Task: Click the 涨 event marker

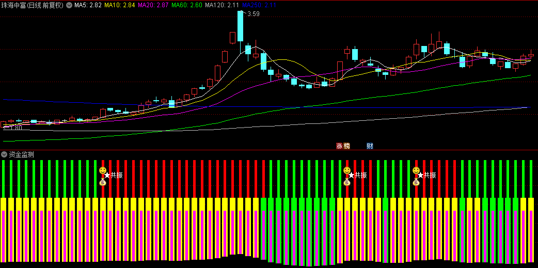Action: pyautogui.click(x=339, y=146)
